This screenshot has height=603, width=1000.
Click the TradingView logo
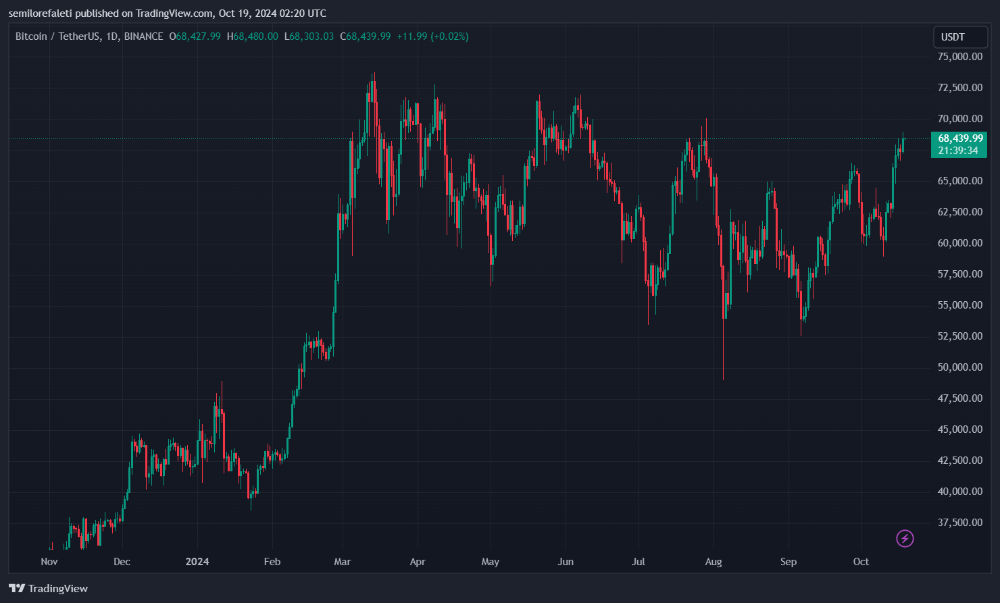[x=49, y=589]
